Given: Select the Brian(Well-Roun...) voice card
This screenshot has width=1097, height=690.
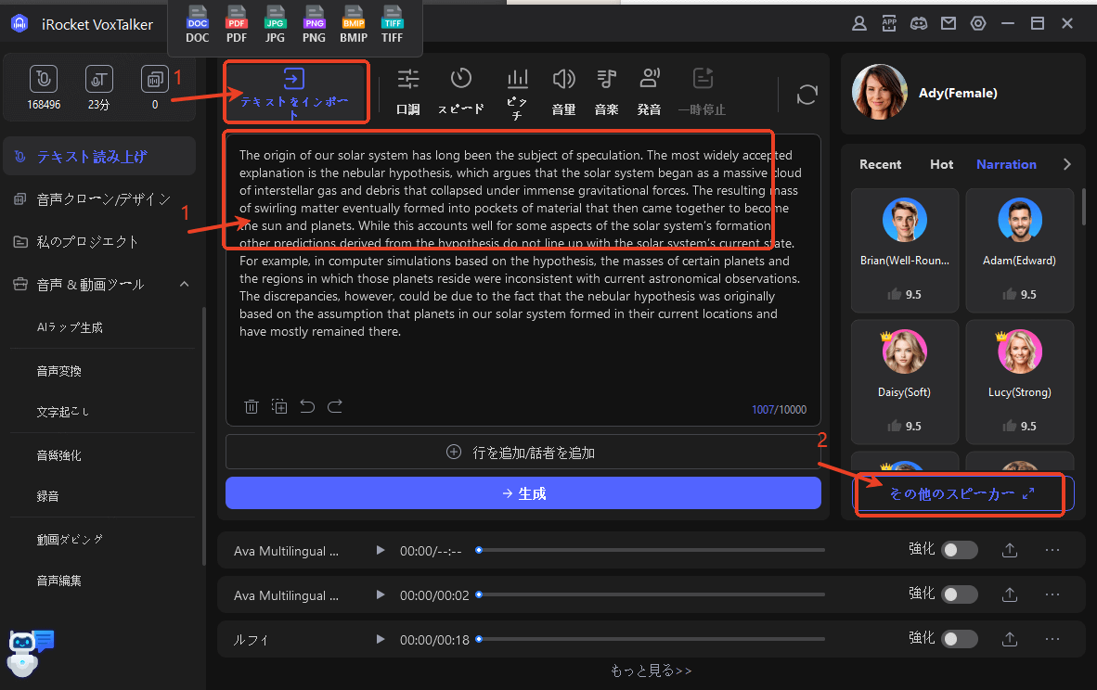Looking at the screenshot, I should click(x=905, y=250).
